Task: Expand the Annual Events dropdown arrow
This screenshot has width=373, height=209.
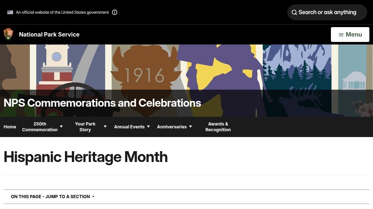Action: [x=148, y=127]
